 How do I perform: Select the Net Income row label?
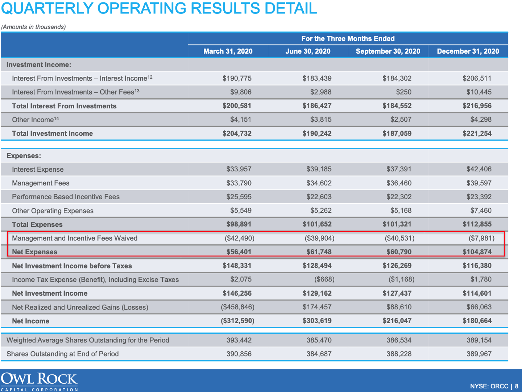click(x=30, y=321)
